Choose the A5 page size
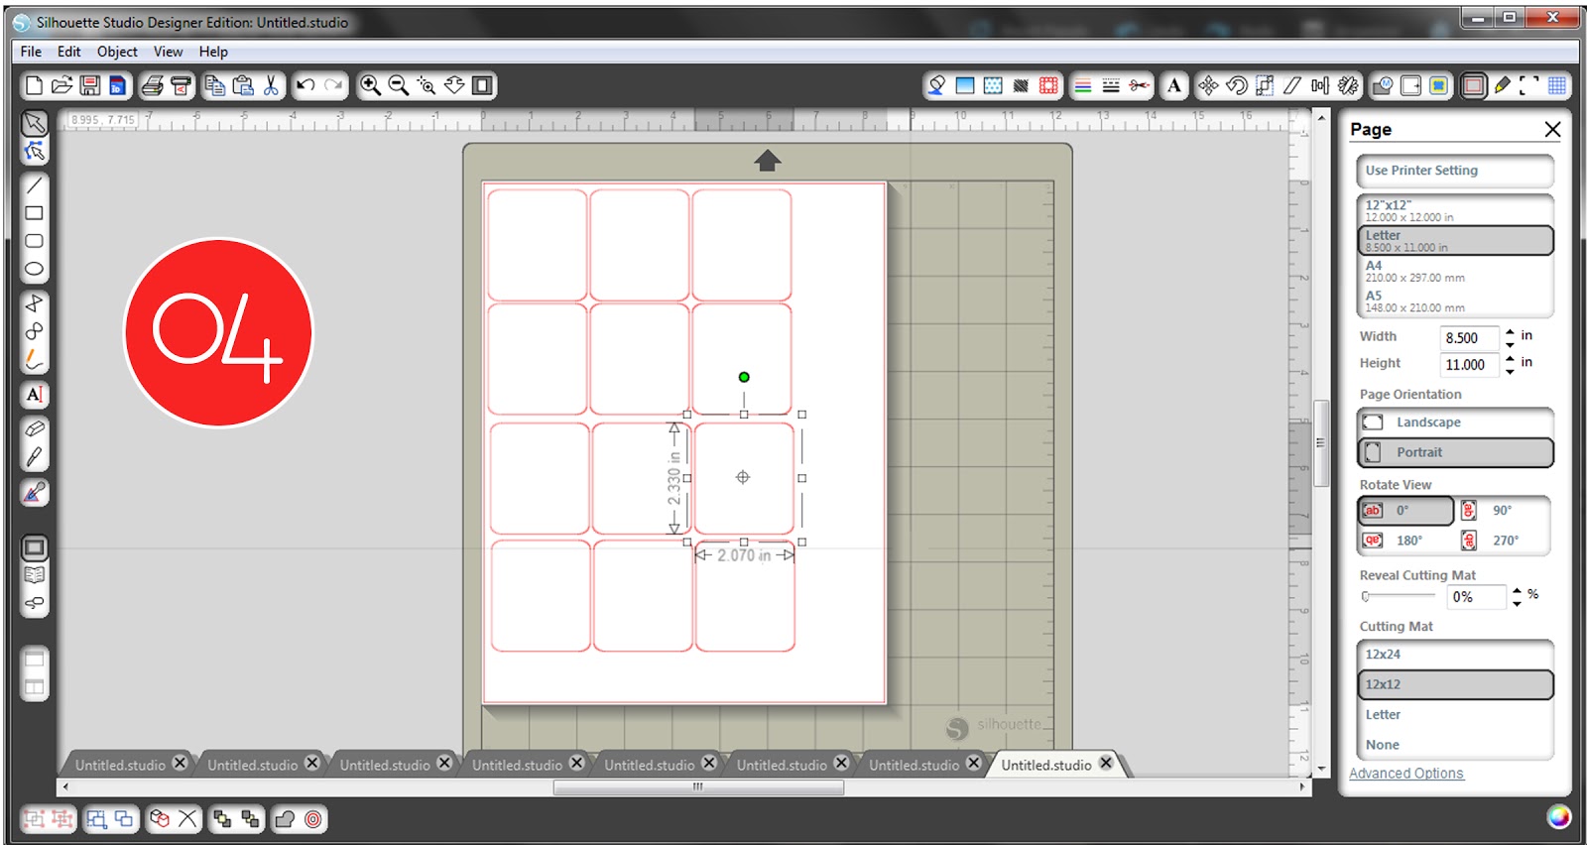1587x845 pixels. (x=1455, y=301)
